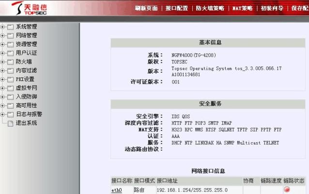Viewport: 309px width, 194px height.
Task: Click 退出系统 to log out
Action: pyautogui.click(x=27, y=123)
